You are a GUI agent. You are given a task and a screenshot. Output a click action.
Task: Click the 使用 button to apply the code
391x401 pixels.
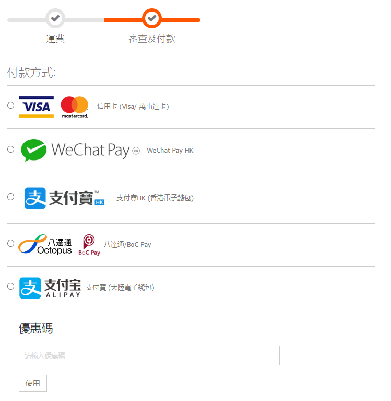tap(33, 383)
